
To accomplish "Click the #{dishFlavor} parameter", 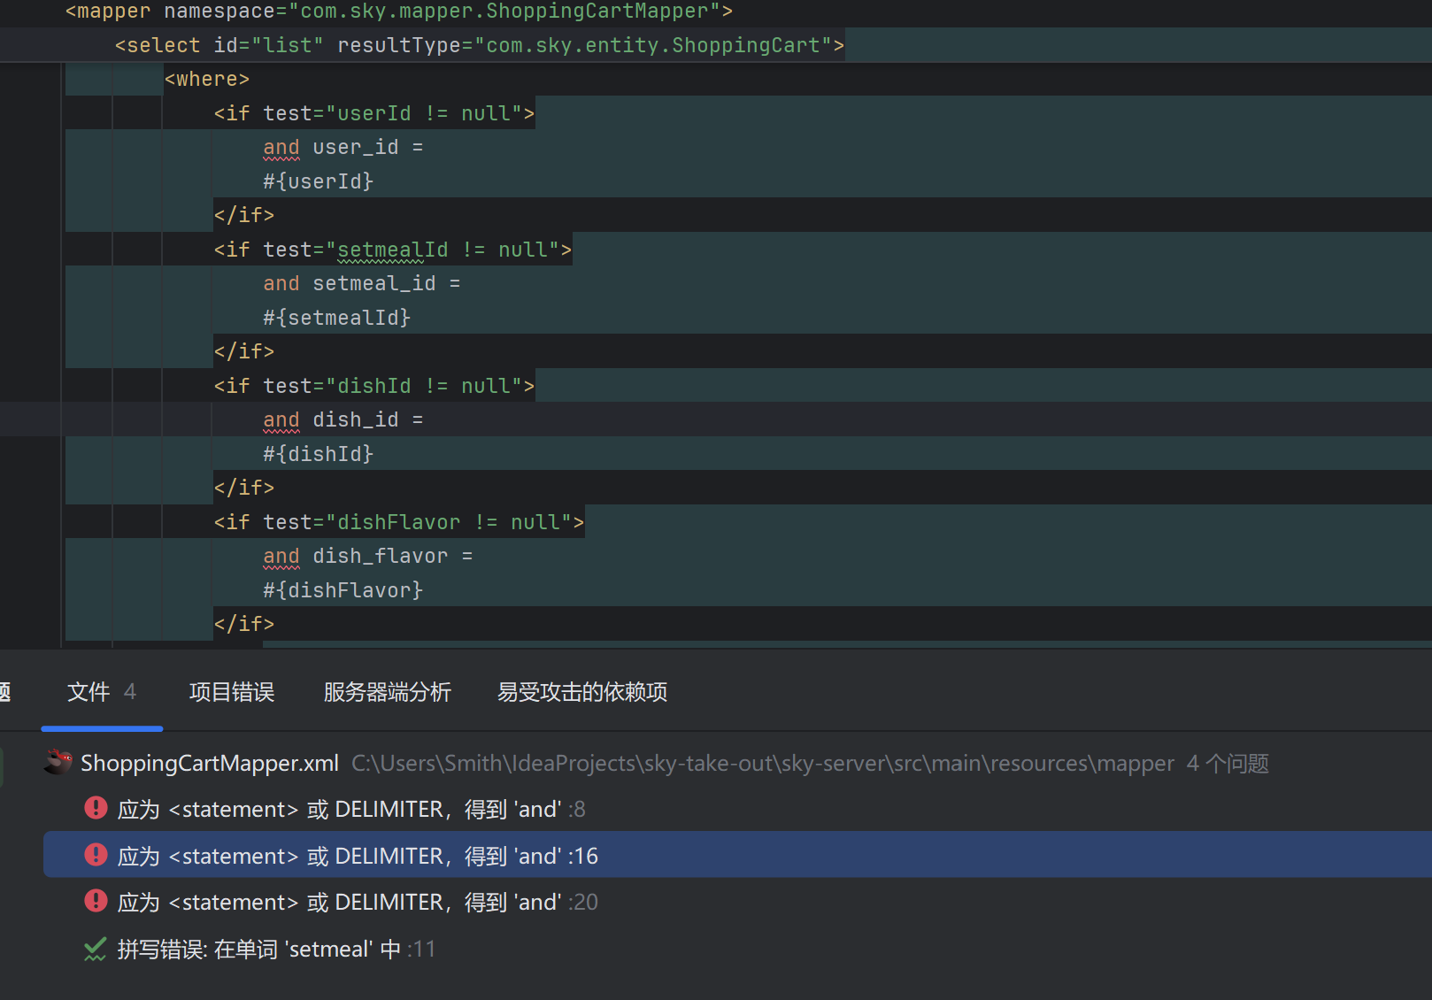I will [343, 590].
